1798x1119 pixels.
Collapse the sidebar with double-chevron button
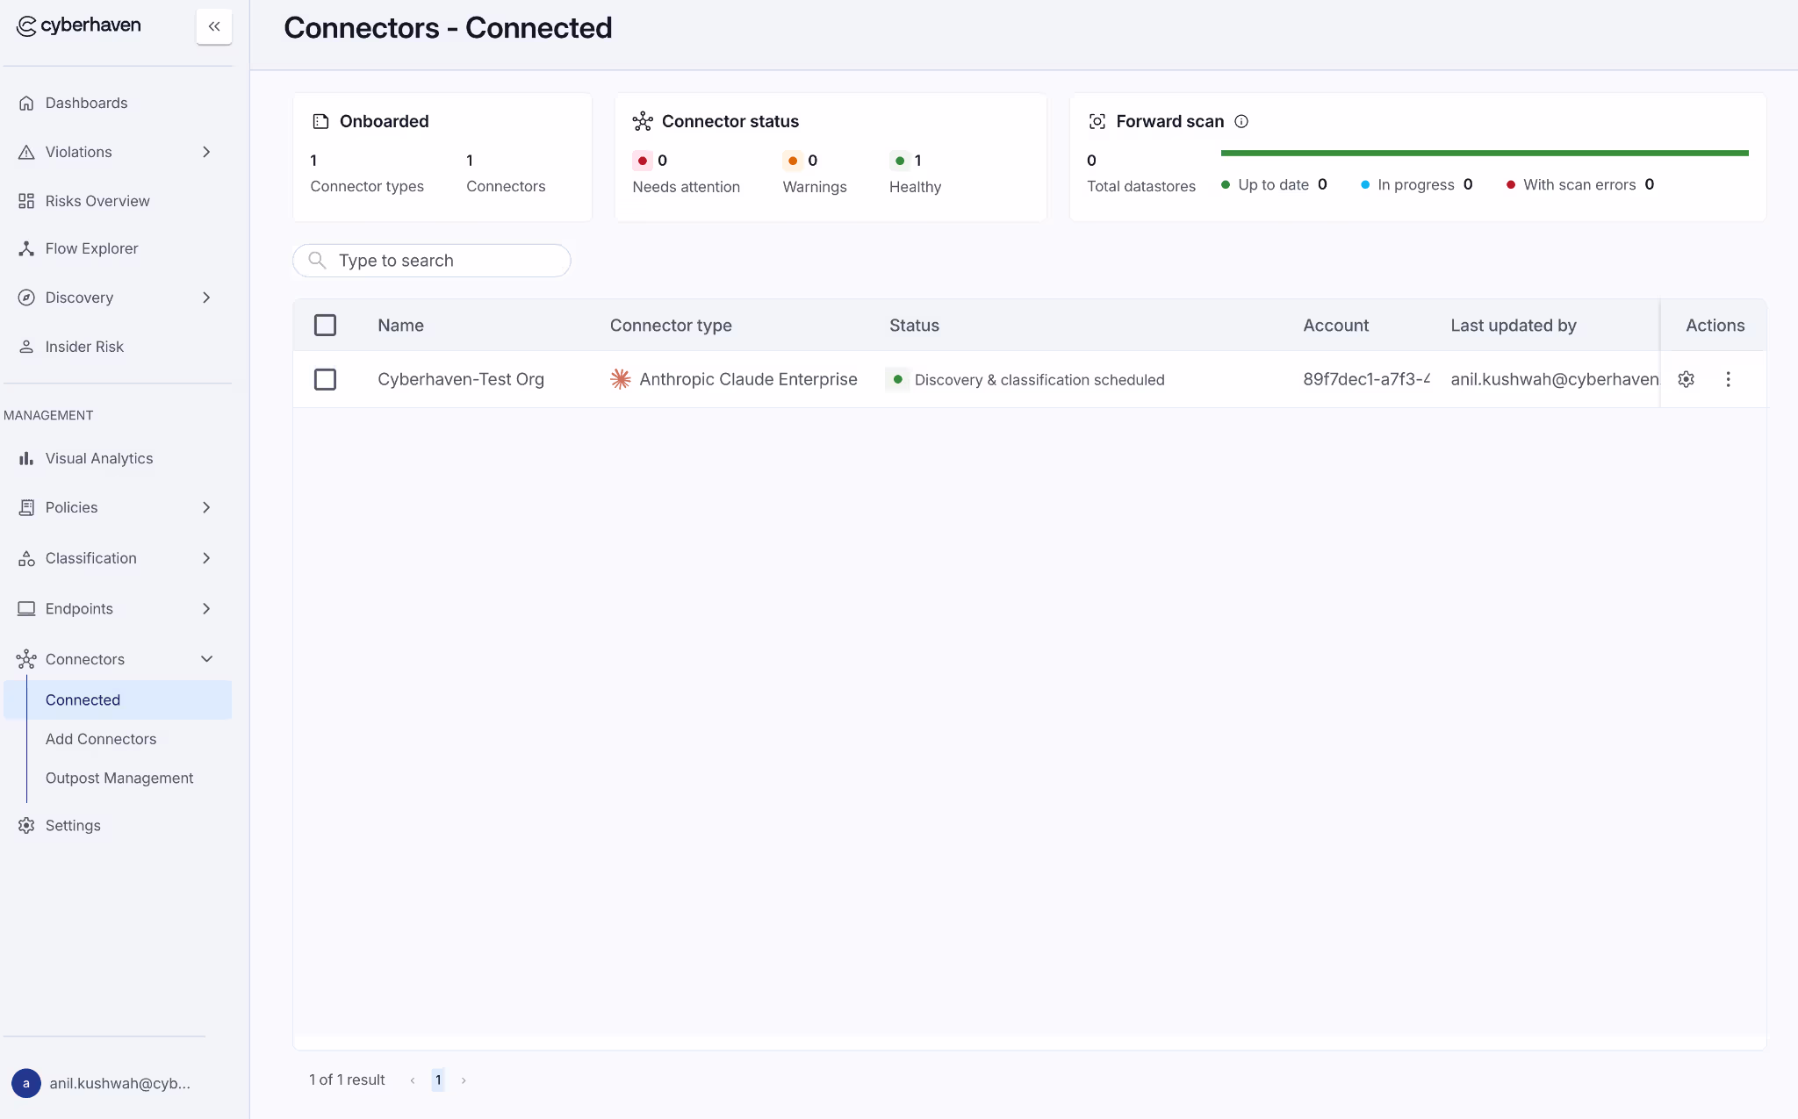(x=214, y=26)
